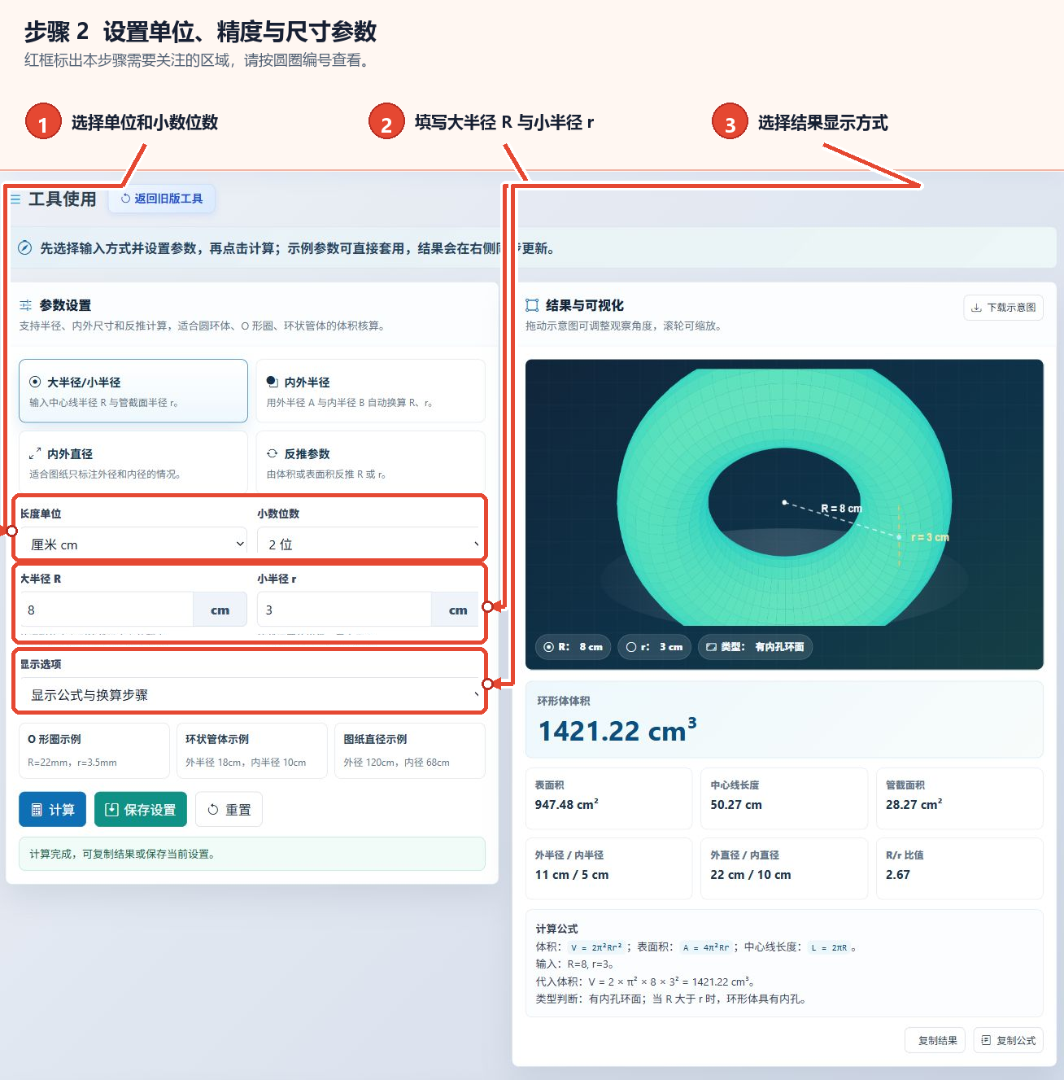
Task: Click the sliders icon next to 参数设置
Action: coord(26,305)
